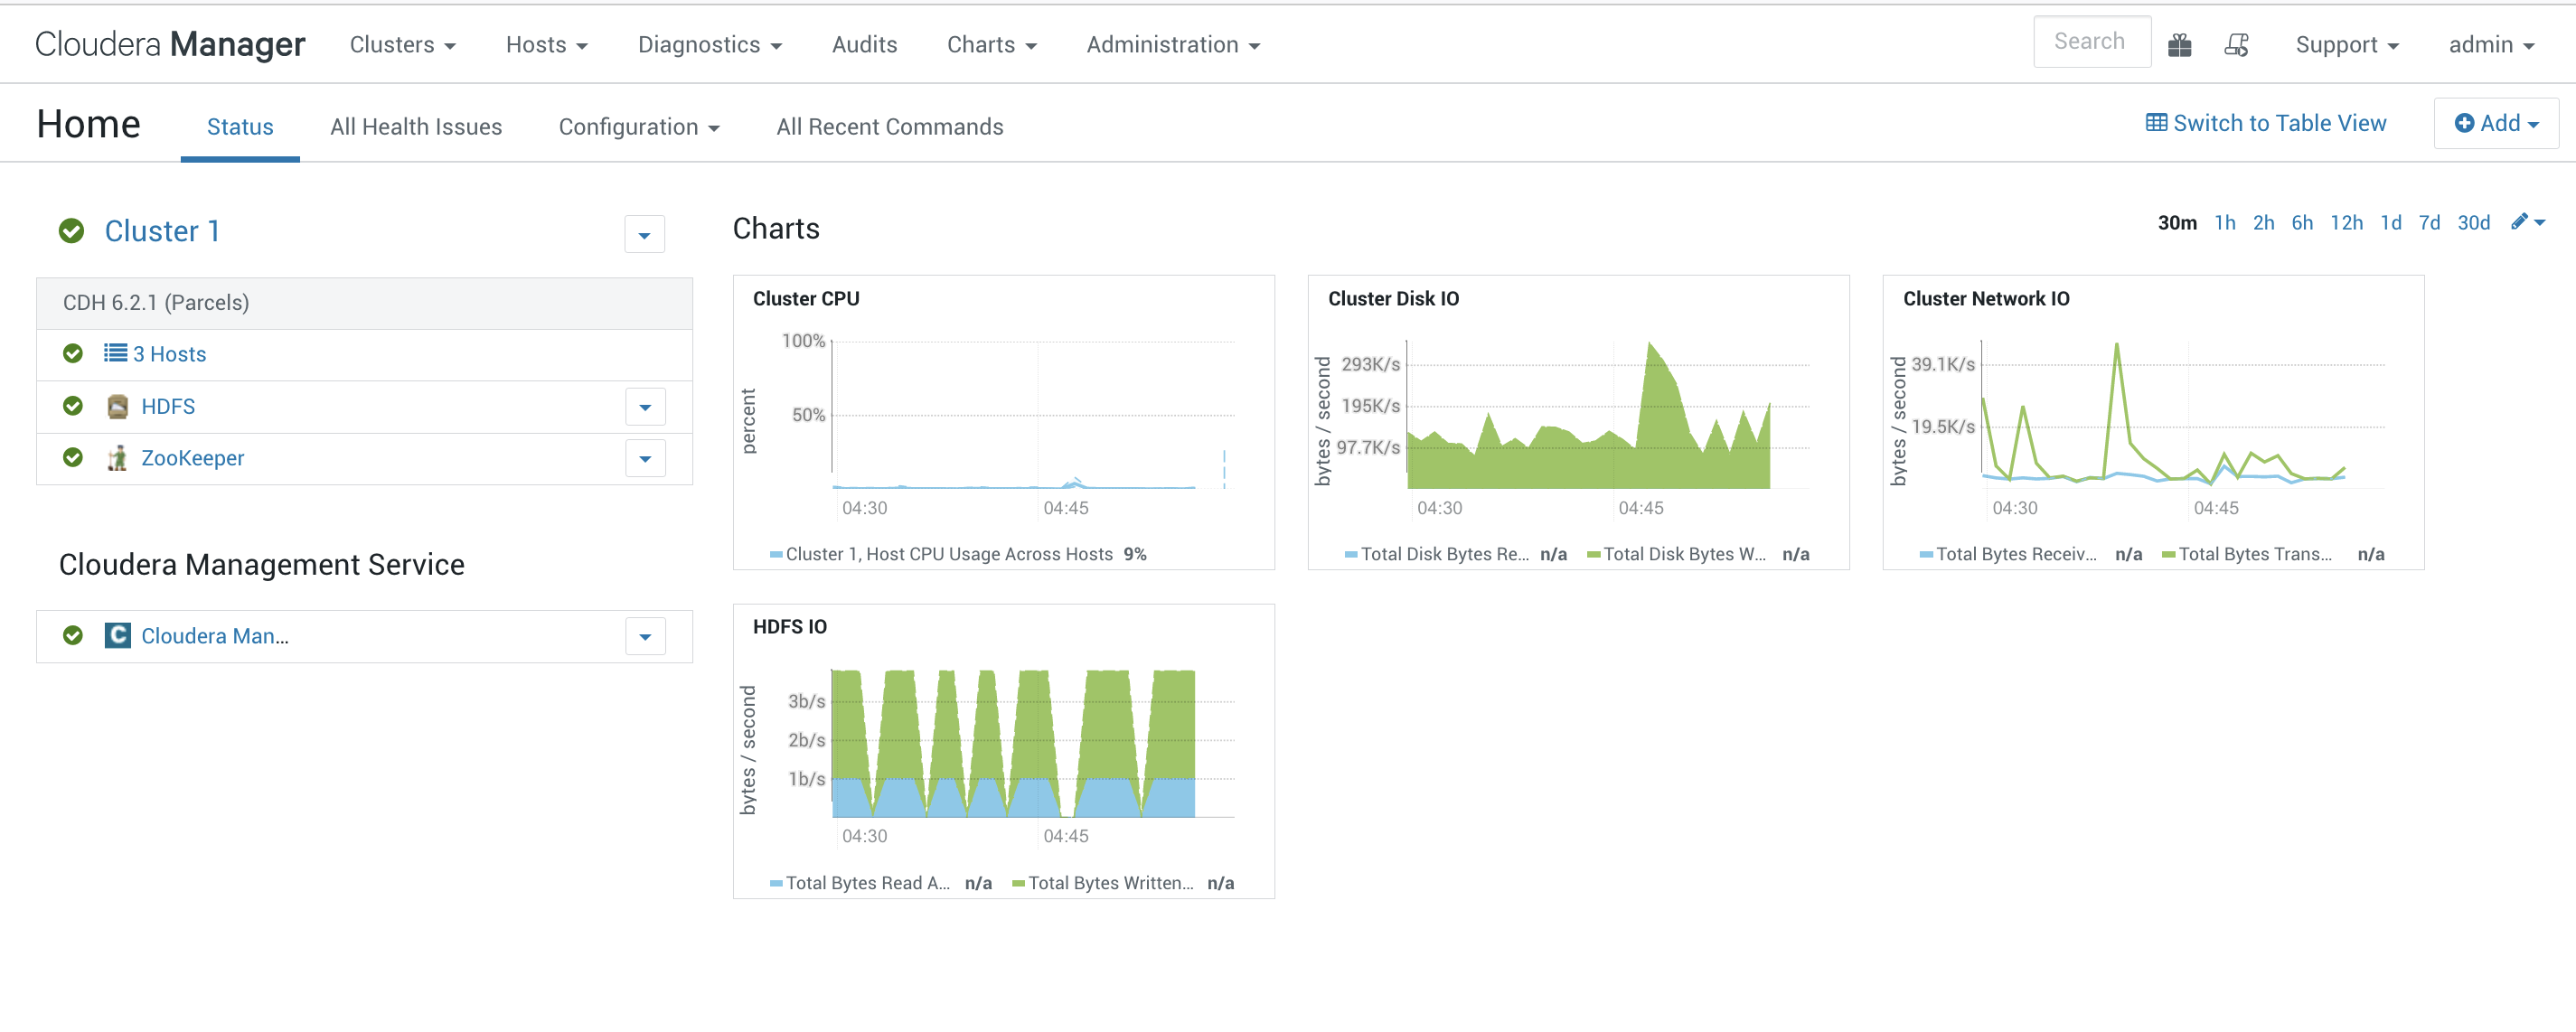Click the table grid icon for Table View
The width and height of the screenshot is (2576, 1032).
2156,123
